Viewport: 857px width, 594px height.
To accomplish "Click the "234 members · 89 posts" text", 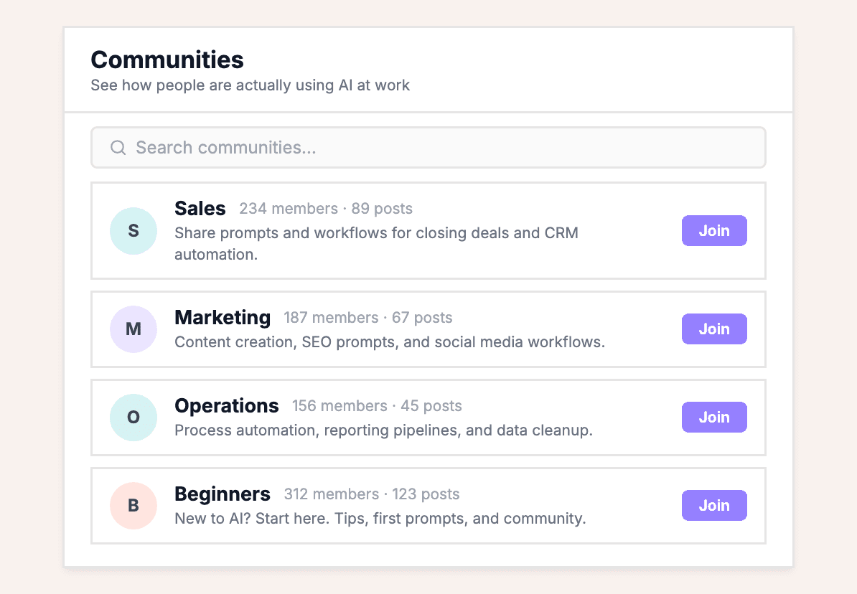I will coord(326,209).
